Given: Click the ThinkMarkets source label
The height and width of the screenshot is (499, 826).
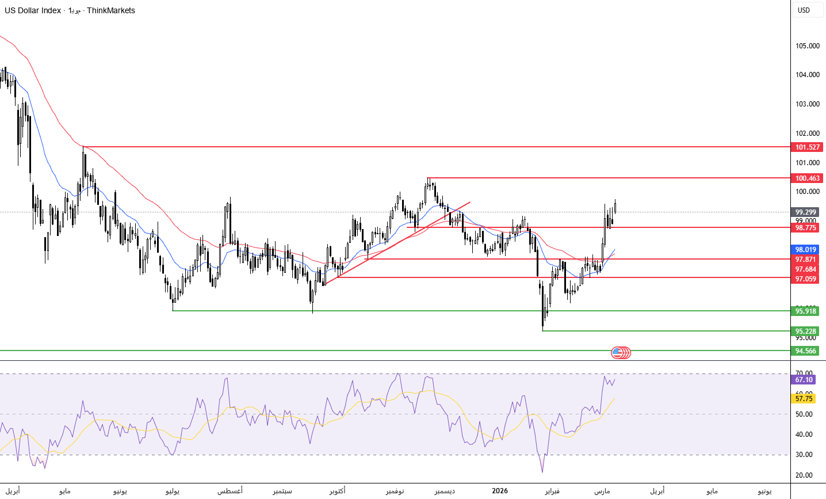Looking at the screenshot, I should point(111,10).
